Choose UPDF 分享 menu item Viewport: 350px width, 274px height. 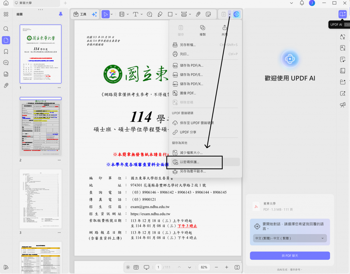[x=205, y=132]
